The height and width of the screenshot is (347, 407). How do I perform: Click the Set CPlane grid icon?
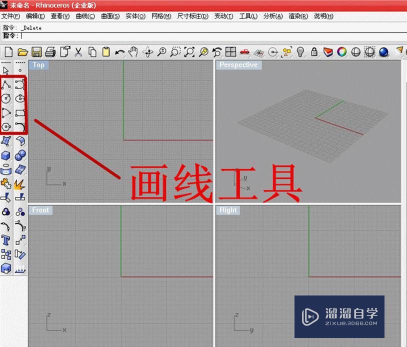pos(259,52)
